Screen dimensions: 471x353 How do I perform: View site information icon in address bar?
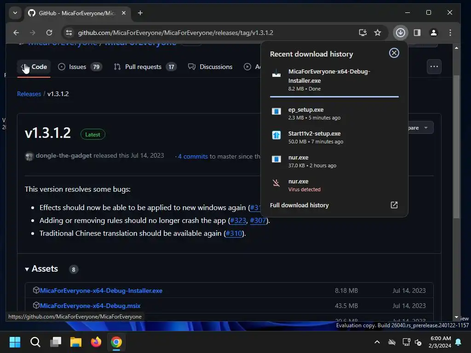point(69,33)
